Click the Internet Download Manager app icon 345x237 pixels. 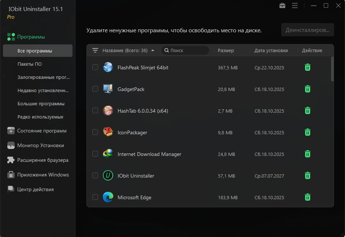(108, 154)
